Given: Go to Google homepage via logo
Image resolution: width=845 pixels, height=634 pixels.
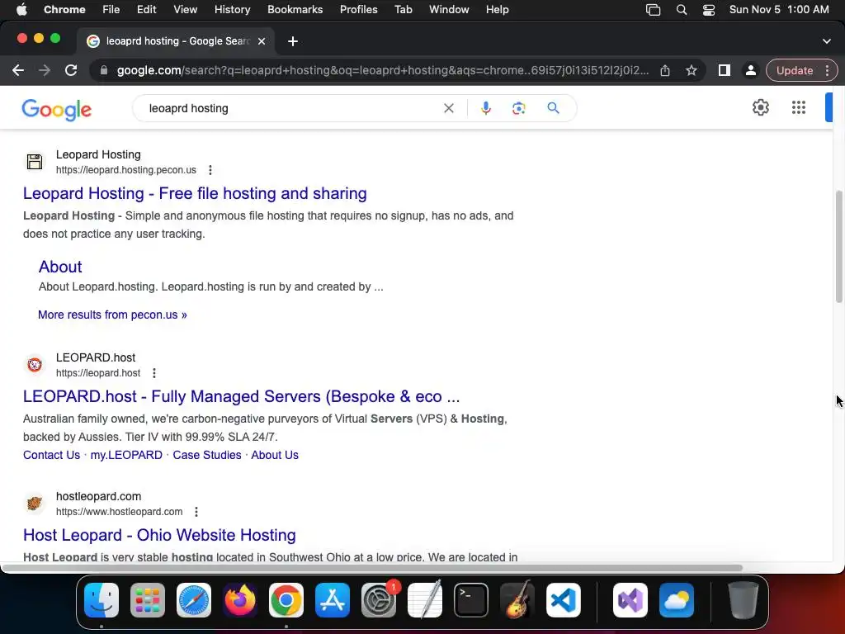Looking at the screenshot, I should point(57,110).
